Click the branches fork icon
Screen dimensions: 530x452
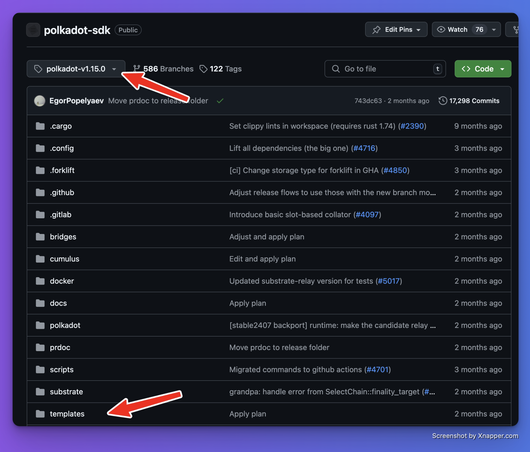tap(137, 69)
